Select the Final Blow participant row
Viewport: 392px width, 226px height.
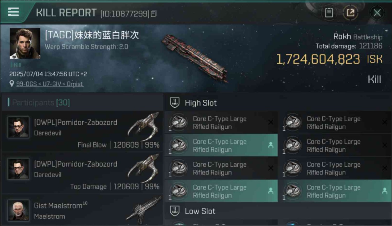[82, 131]
